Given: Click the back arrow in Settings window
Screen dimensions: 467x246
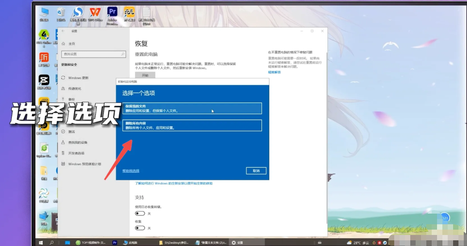Looking at the screenshot, I should pos(63,31).
